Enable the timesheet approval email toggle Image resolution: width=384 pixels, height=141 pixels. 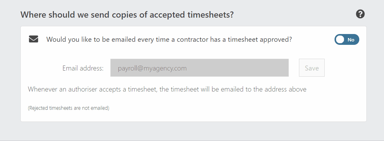(347, 40)
